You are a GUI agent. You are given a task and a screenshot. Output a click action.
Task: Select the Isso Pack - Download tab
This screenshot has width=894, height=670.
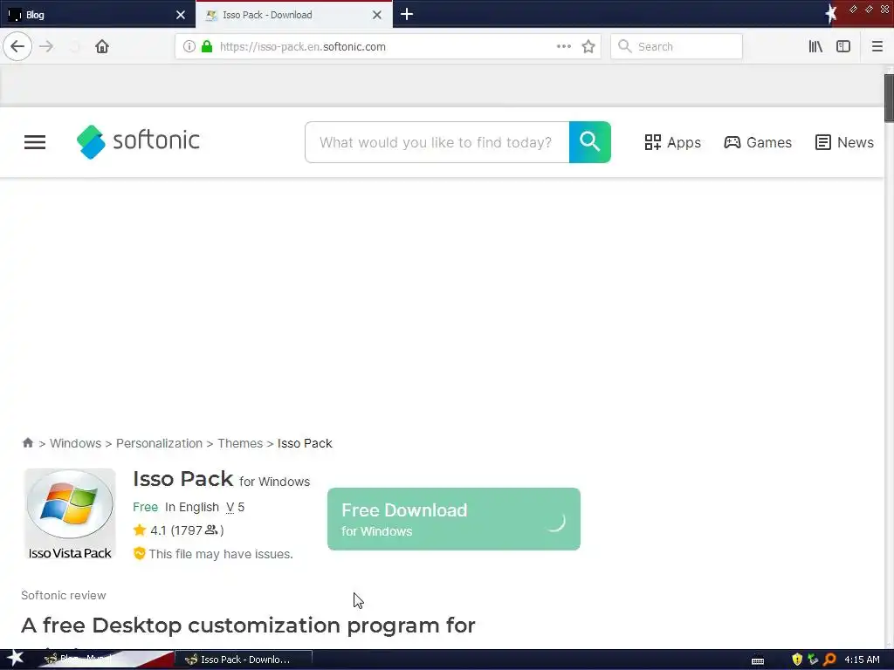(x=293, y=15)
